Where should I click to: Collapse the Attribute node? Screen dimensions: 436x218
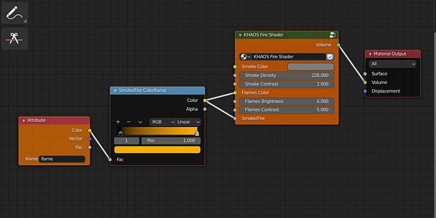point(23,120)
